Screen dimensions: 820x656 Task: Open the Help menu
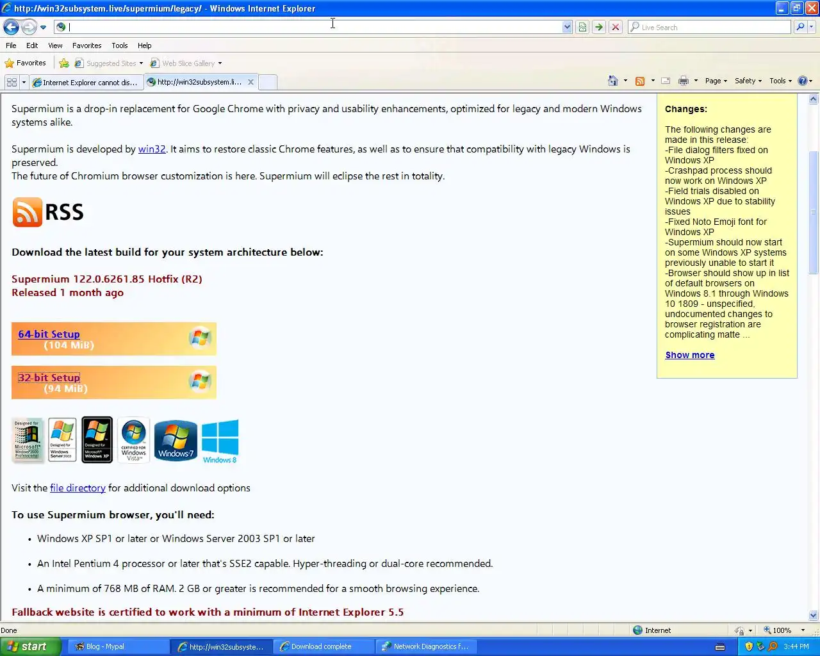(144, 45)
